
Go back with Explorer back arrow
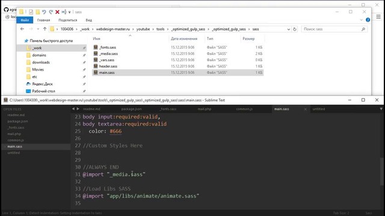click(x=22, y=29)
